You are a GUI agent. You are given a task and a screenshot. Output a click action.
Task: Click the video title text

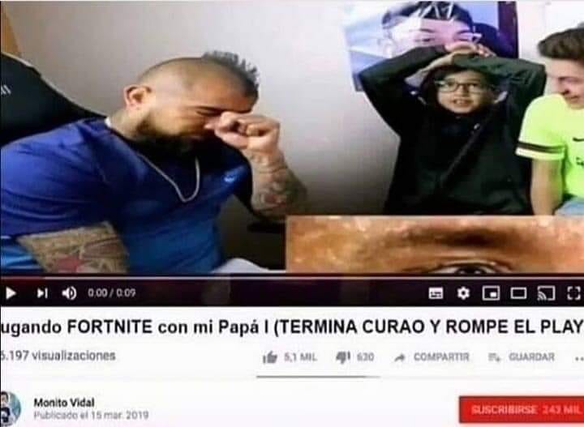pyautogui.click(x=292, y=327)
